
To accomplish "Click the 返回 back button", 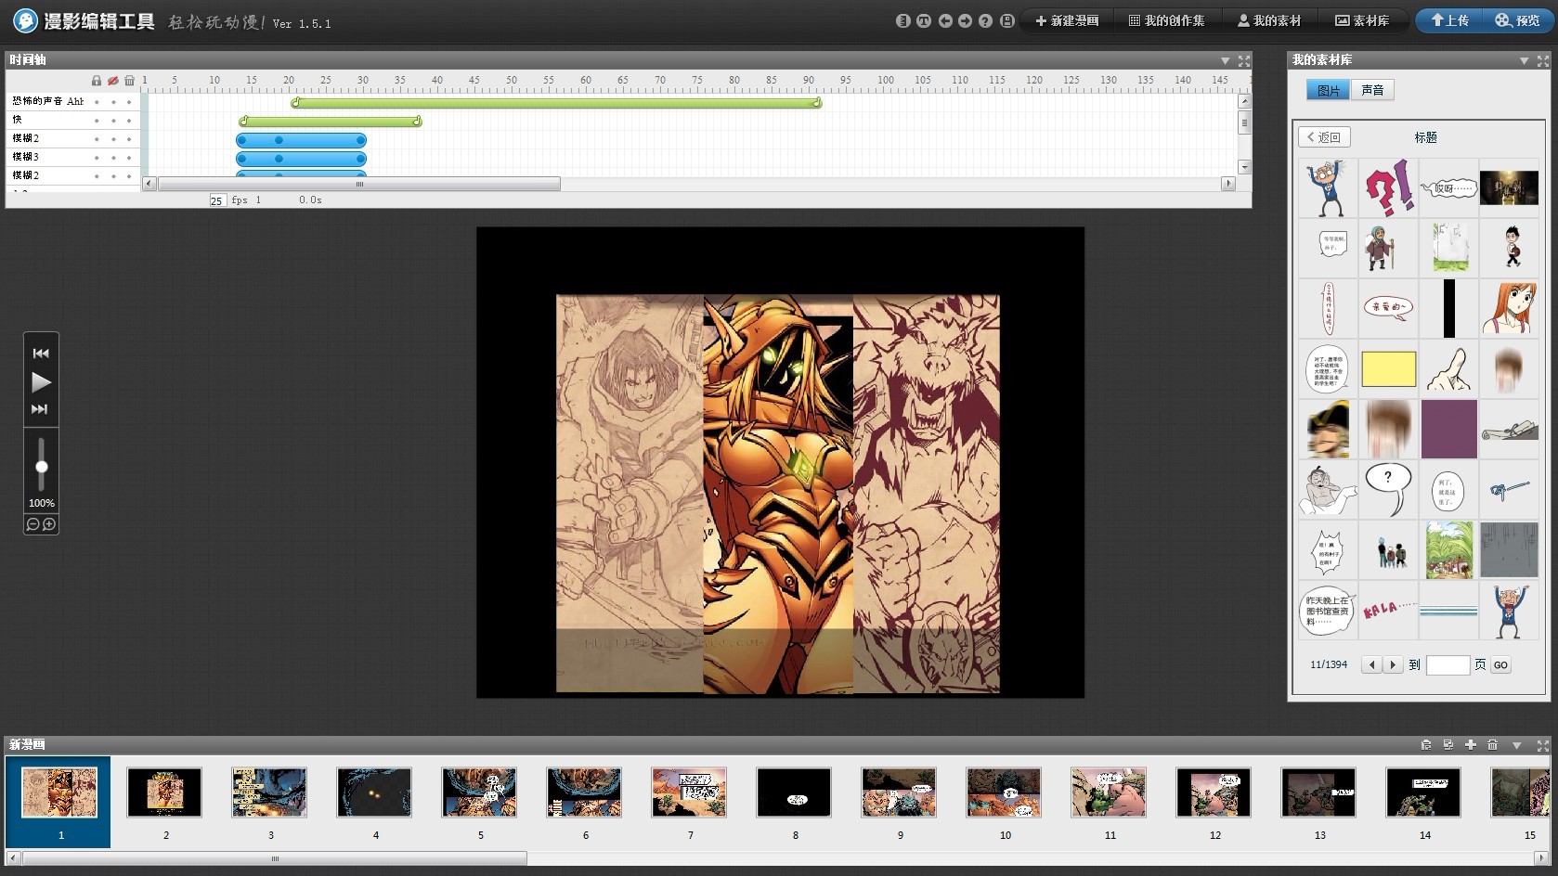I will coord(1324,137).
